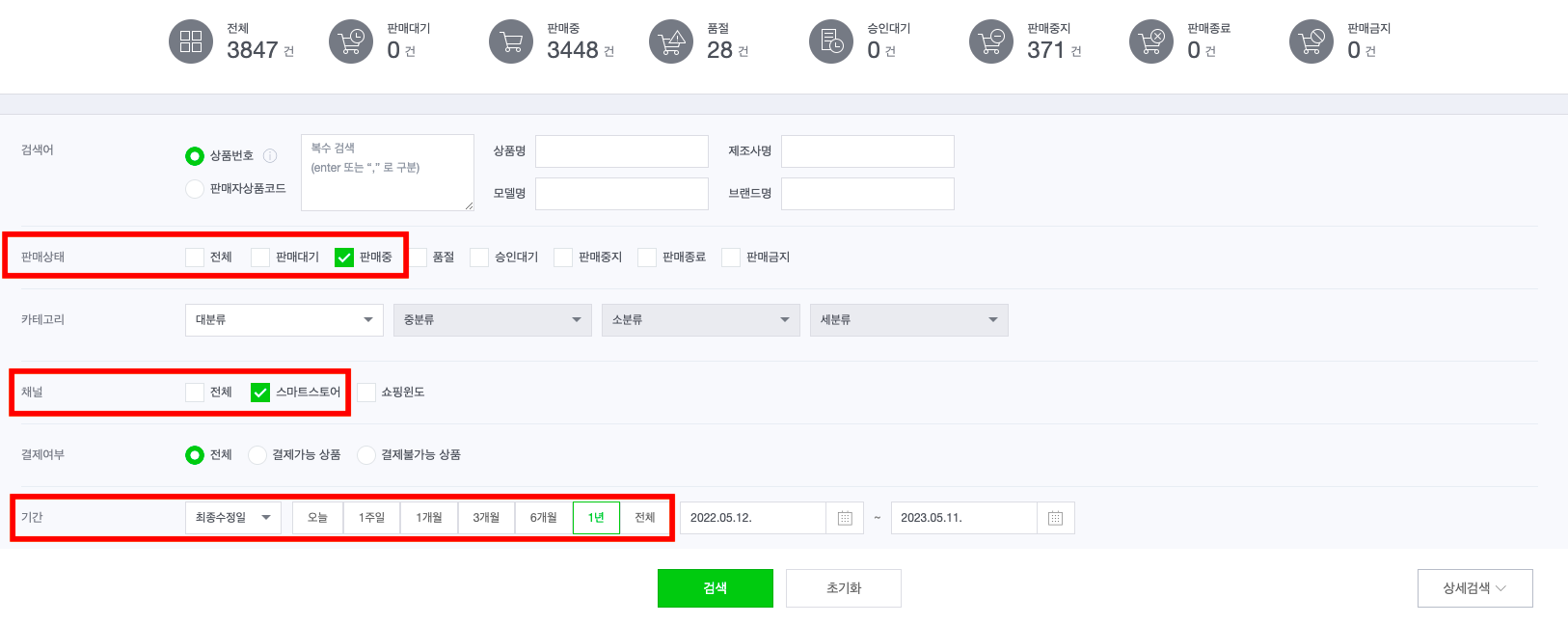Select 결제불가능 상품 radio button
Screen dimensions: 1568x624
(366, 455)
